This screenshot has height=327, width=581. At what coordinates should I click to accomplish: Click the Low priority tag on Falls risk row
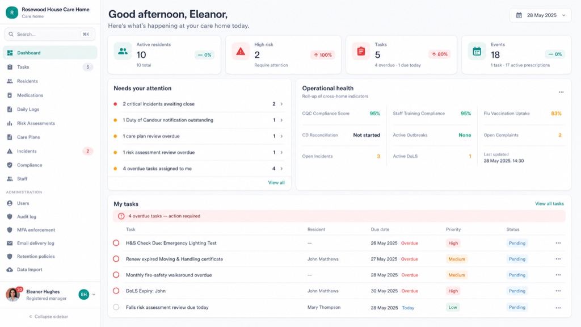pos(453,307)
